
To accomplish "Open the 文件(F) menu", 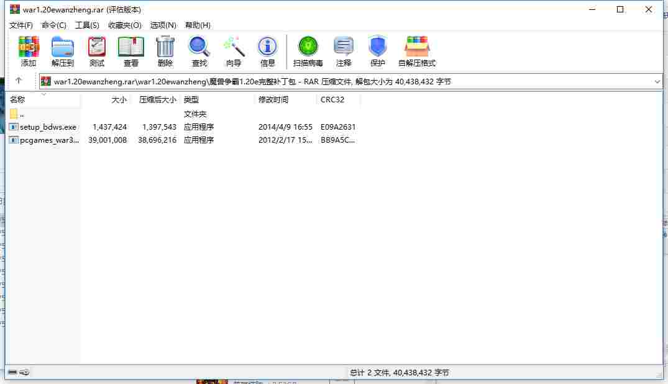I will tap(21, 25).
